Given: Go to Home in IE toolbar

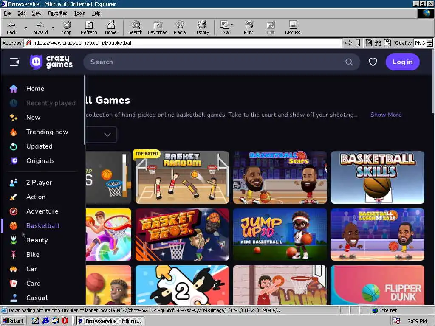Looking at the screenshot, I should (x=111, y=28).
